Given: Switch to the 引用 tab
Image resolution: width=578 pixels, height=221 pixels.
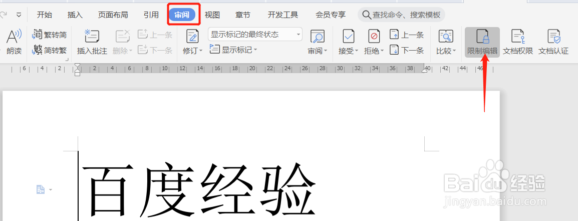Looking at the screenshot, I should tap(151, 15).
